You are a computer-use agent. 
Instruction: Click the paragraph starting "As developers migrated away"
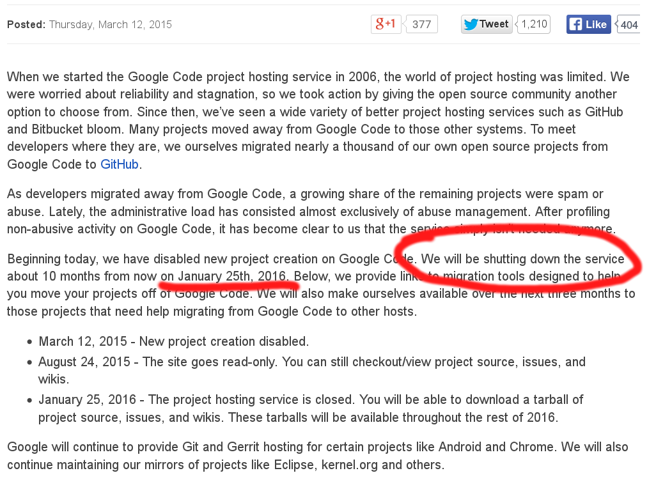(x=307, y=211)
